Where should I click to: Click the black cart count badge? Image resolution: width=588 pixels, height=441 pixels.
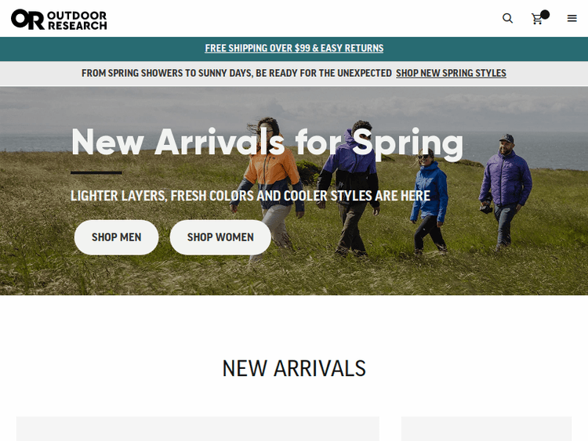545,15
